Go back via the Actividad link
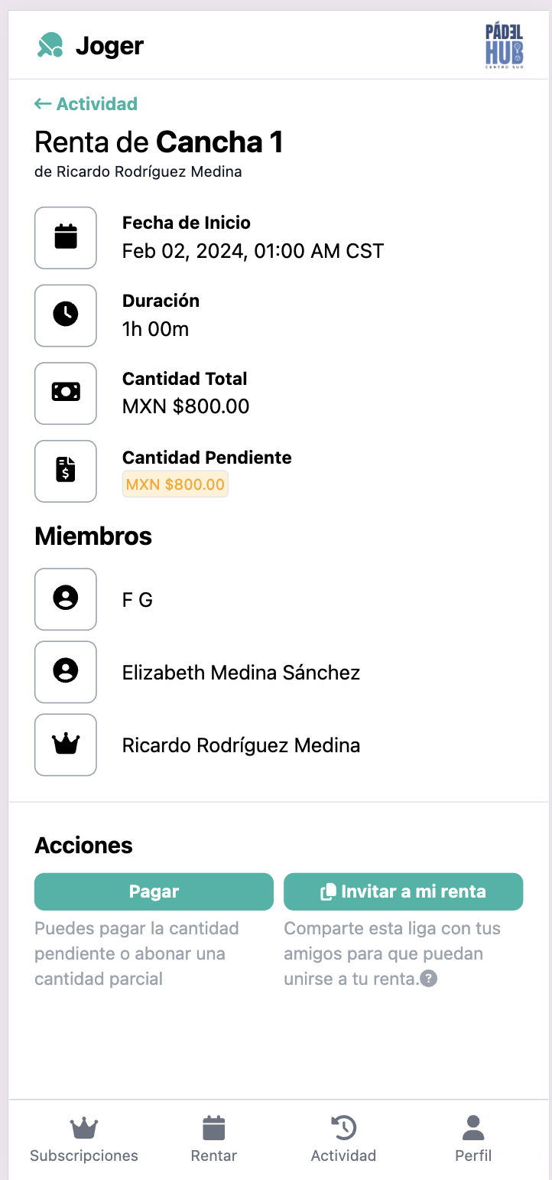The width and height of the screenshot is (552, 1180). click(86, 104)
